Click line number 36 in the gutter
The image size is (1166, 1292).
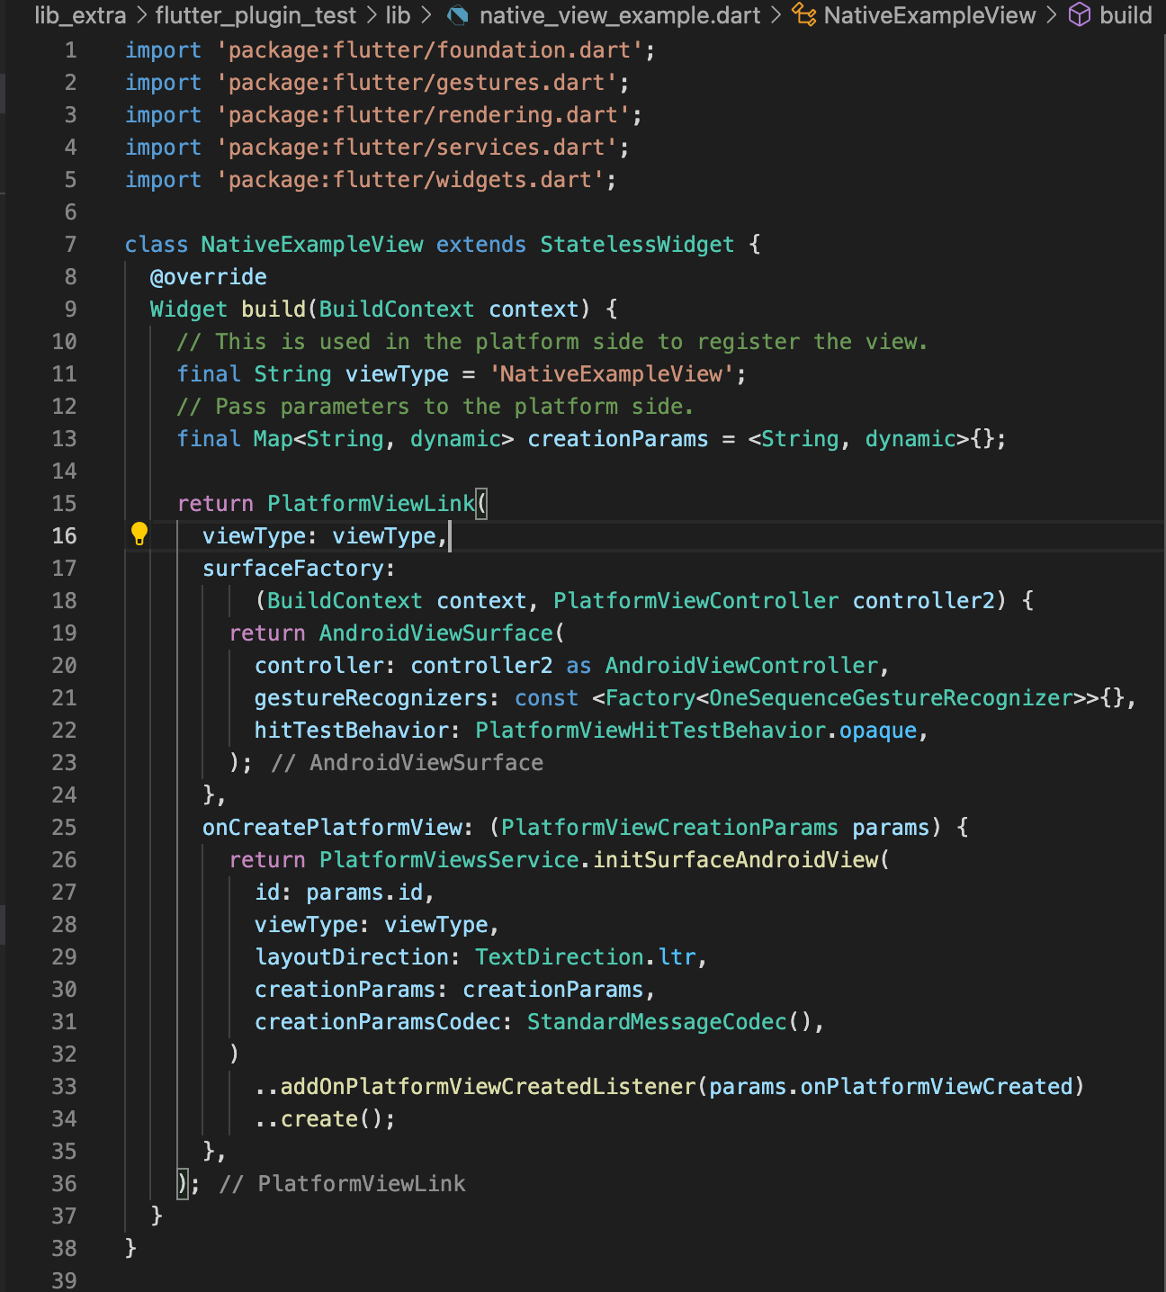tap(64, 1183)
